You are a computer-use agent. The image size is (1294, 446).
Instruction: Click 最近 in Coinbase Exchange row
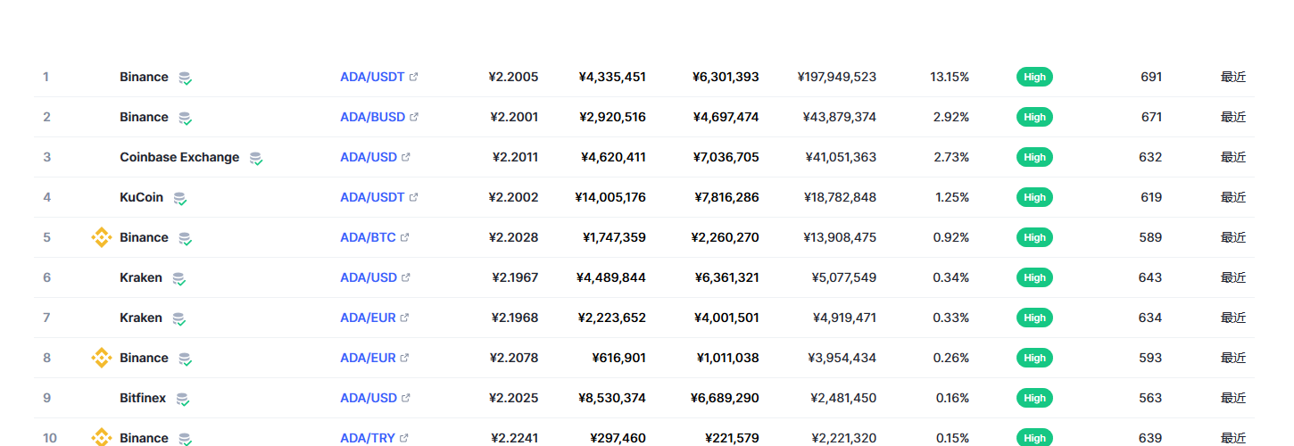[x=1233, y=157]
